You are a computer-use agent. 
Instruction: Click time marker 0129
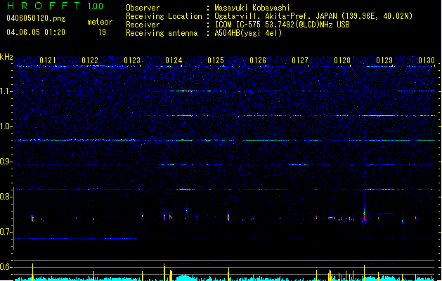(384, 60)
